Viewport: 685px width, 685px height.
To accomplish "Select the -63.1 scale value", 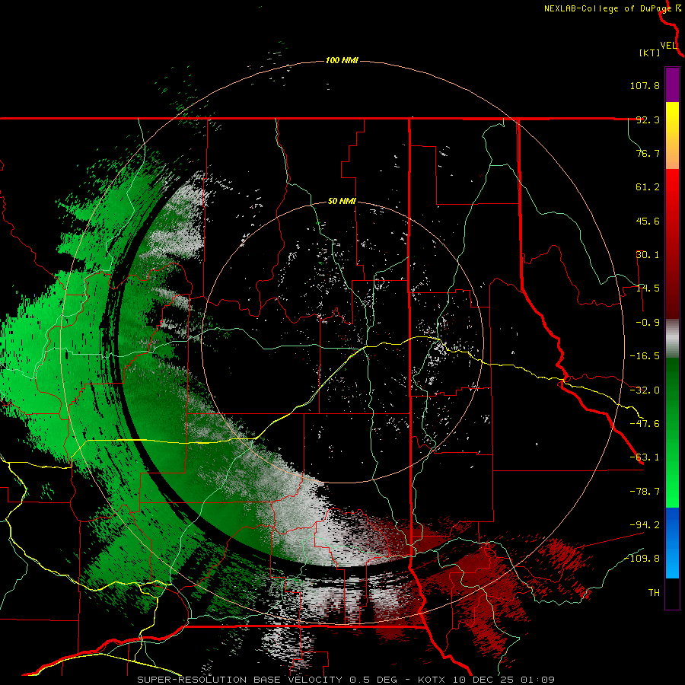I will [x=645, y=457].
